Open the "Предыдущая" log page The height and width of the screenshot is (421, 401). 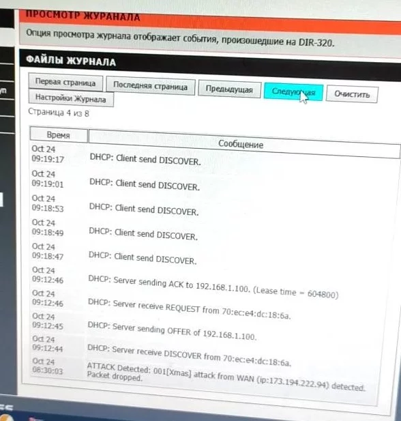pos(229,89)
